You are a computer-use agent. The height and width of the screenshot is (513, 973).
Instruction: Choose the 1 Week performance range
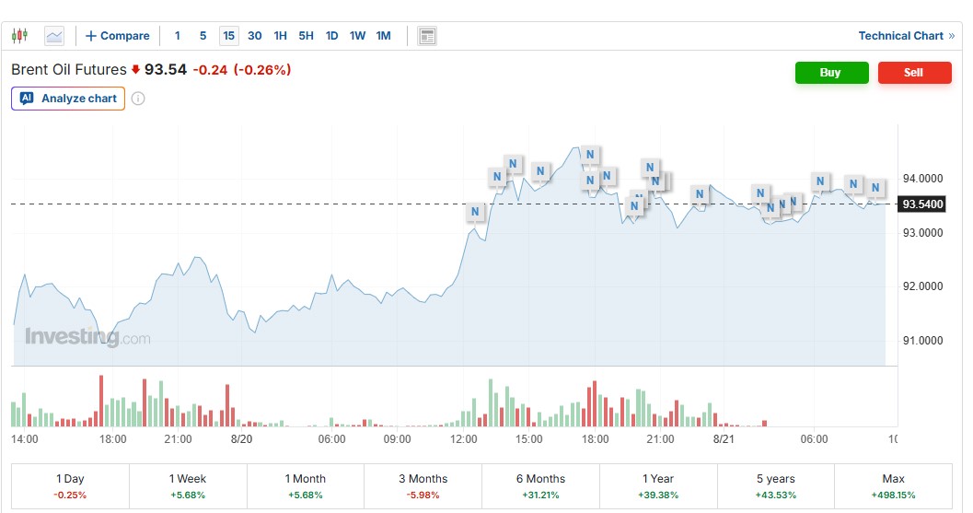pos(188,486)
